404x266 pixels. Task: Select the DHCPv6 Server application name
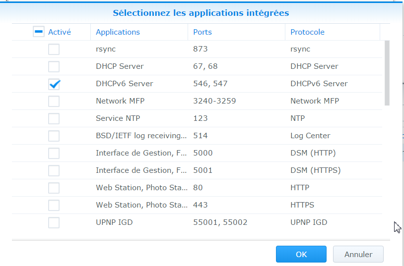tap(124, 84)
